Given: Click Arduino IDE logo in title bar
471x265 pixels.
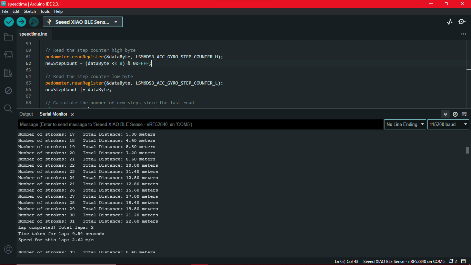Looking at the screenshot, I should coord(3,3).
